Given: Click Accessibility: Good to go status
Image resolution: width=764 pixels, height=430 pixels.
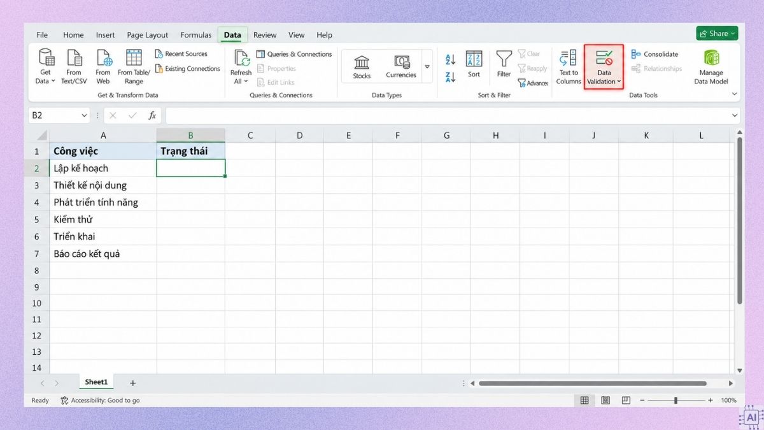Looking at the screenshot, I should point(100,401).
